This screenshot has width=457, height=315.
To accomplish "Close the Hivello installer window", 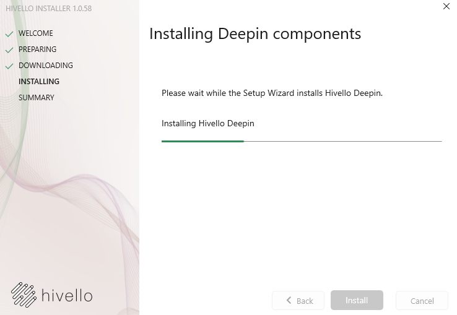I will coord(446,6).
